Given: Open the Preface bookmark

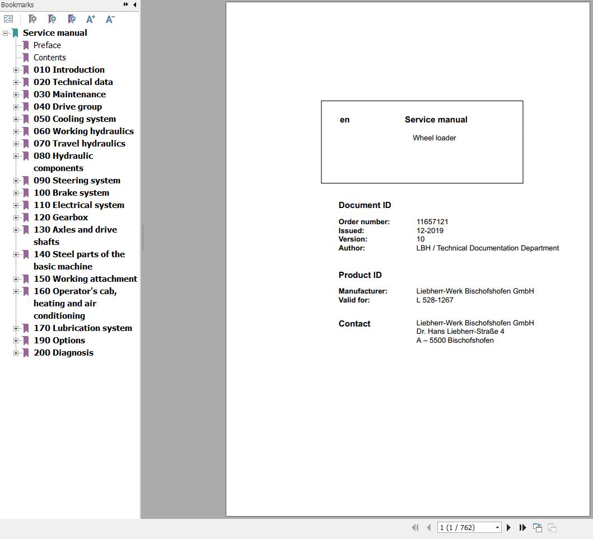Looking at the screenshot, I should click(x=47, y=45).
